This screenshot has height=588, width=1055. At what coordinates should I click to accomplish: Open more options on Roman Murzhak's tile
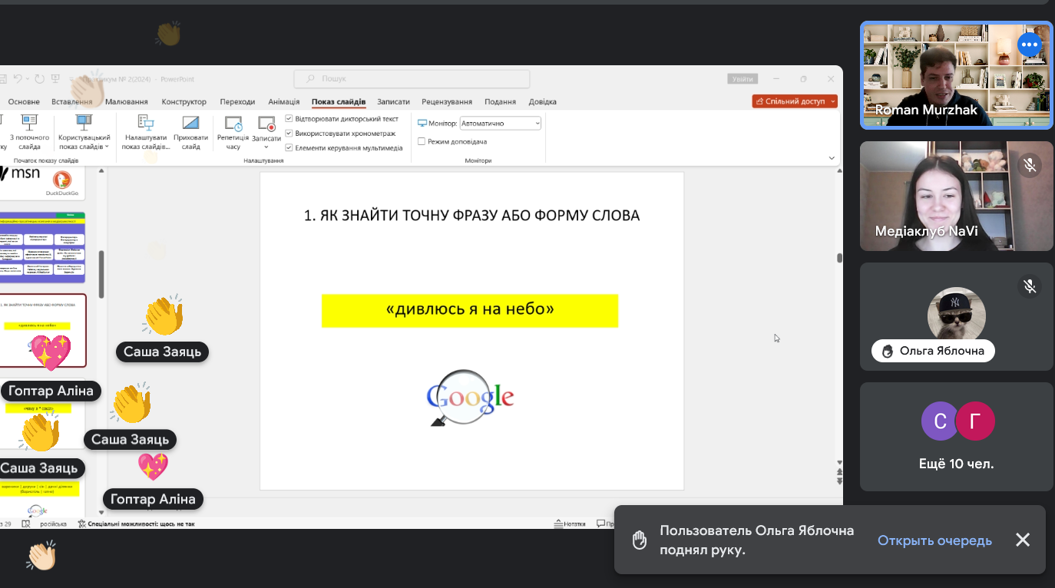1029,45
